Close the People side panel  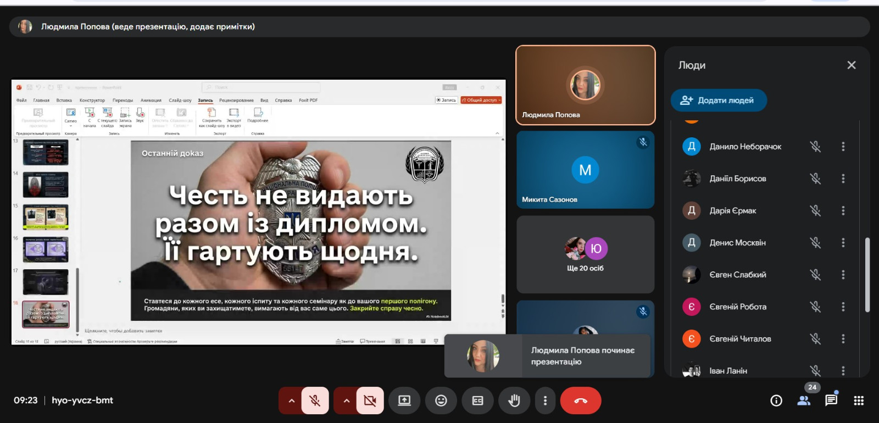click(x=852, y=65)
